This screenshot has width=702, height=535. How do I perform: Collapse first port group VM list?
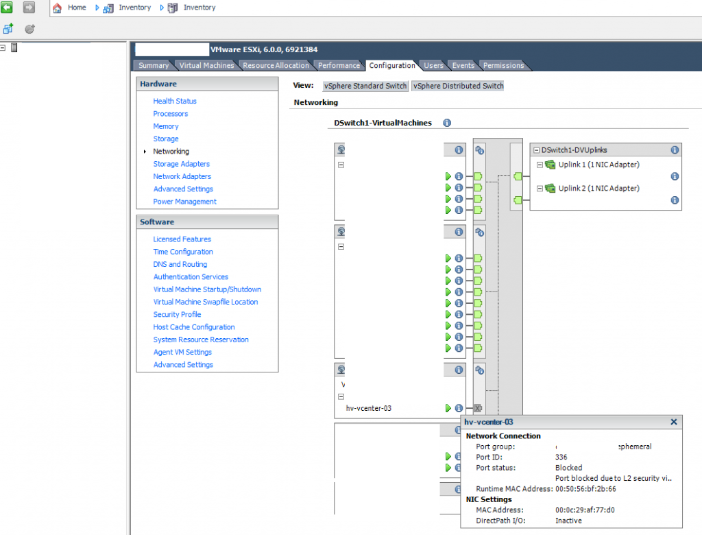tap(341, 165)
